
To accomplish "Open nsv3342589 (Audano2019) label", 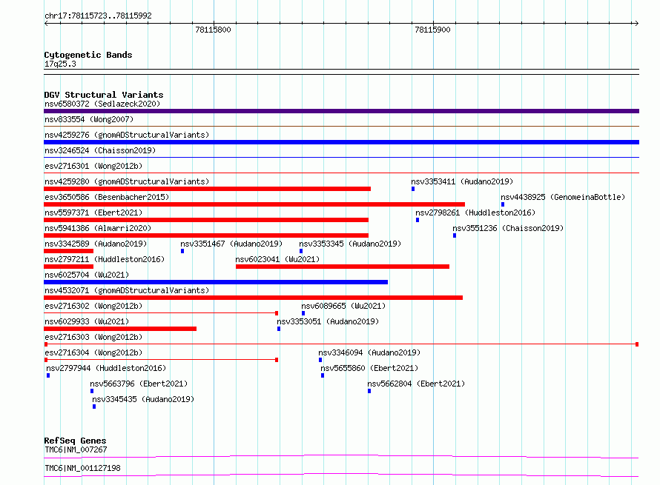I will [96, 244].
